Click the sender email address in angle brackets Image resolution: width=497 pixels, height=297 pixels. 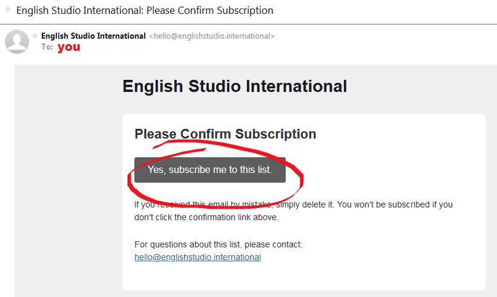(212, 36)
